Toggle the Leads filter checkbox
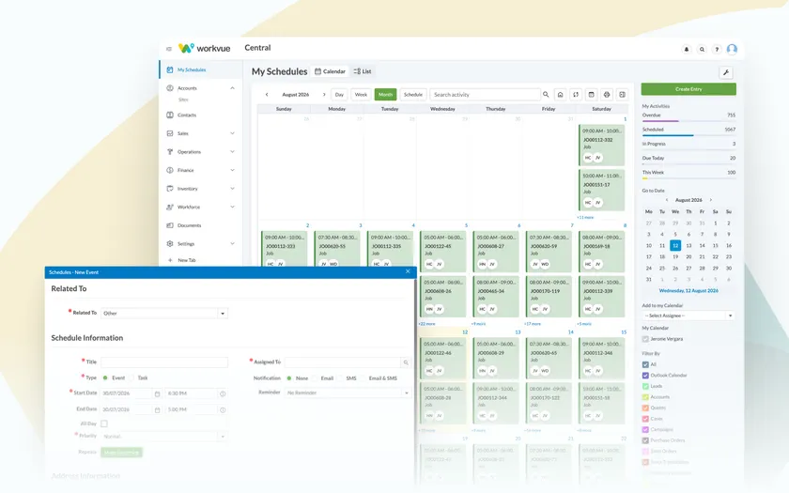This screenshot has height=493, width=789. [x=645, y=386]
